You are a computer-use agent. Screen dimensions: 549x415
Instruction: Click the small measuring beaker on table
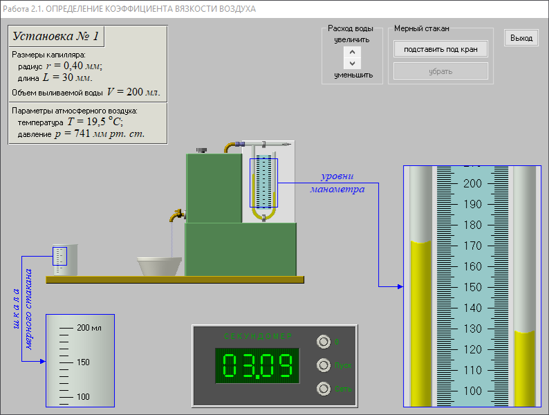(x=64, y=260)
